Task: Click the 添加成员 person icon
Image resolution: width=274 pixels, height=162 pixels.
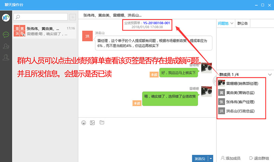Action: [x=222, y=158]
